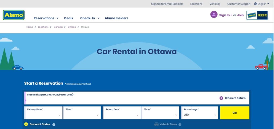Click the plus icon beside Different Return
Image resolution: width=274 pixels, height=129 pixels.
(221, 98)
